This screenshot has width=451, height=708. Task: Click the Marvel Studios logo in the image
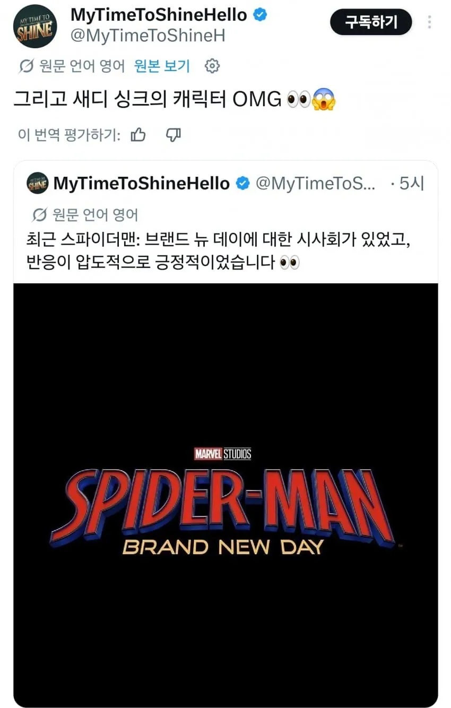pos(223,454)
